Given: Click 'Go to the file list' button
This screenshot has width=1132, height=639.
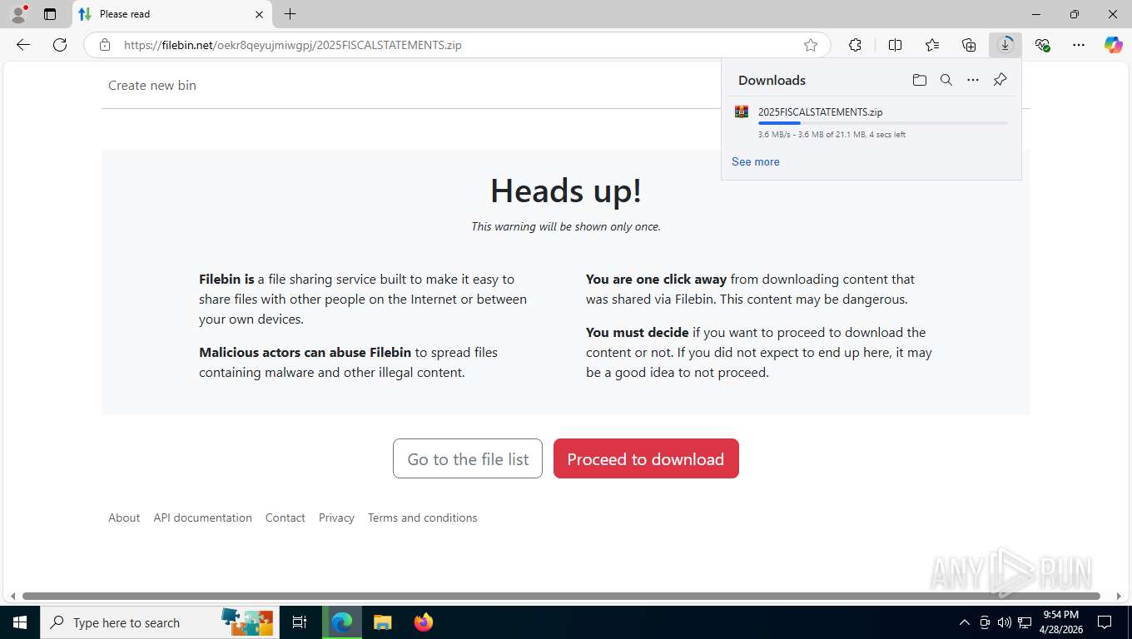Looking at the screenshot, I should pyautogui.click(x=468, y=458).
